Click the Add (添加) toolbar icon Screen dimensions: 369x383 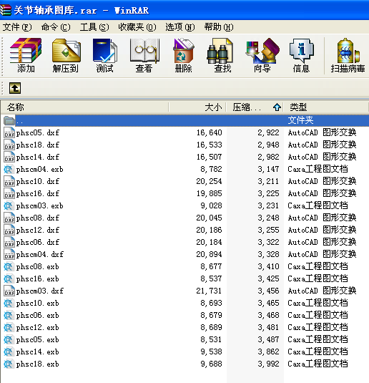coord(26,51)
